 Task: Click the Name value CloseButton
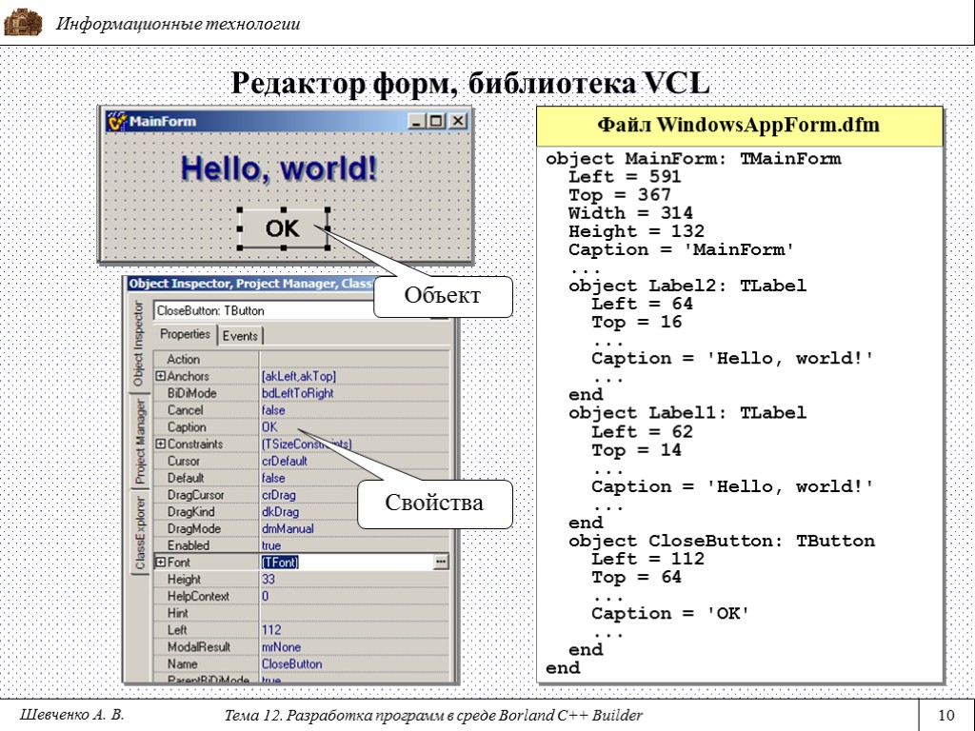click(291, 663)
